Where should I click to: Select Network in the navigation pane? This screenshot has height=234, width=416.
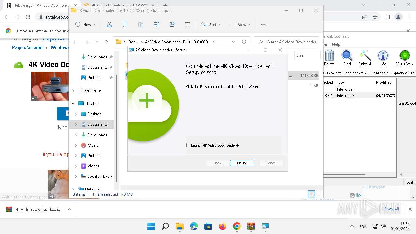[x=92, y=189]
